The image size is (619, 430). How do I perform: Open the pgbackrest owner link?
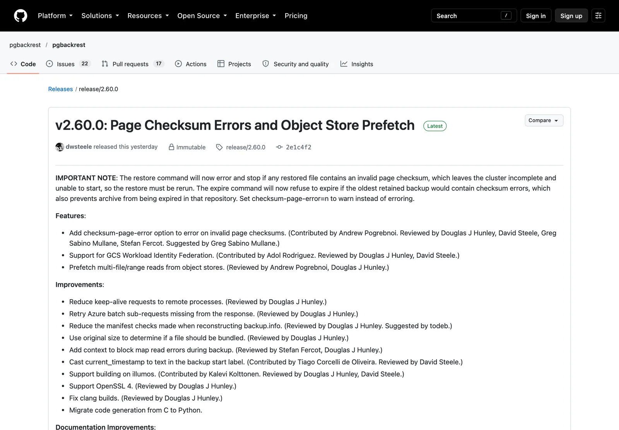click(x=25, y=45)
